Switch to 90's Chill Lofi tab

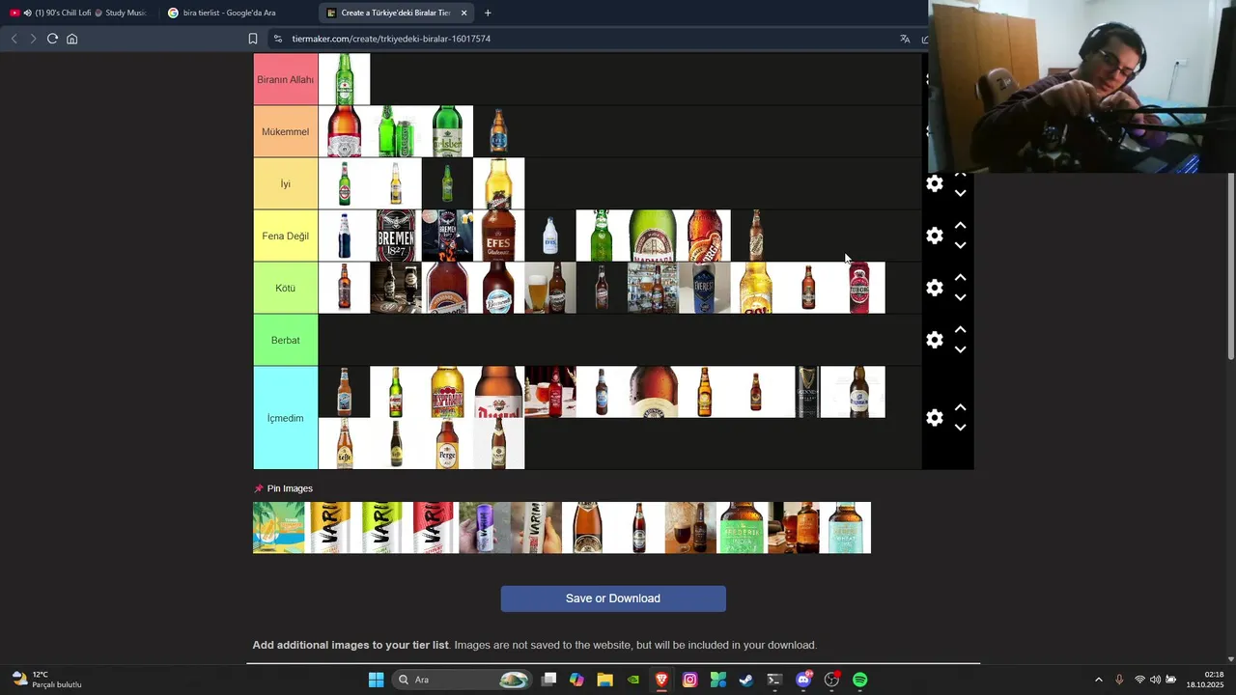point(79,13)
